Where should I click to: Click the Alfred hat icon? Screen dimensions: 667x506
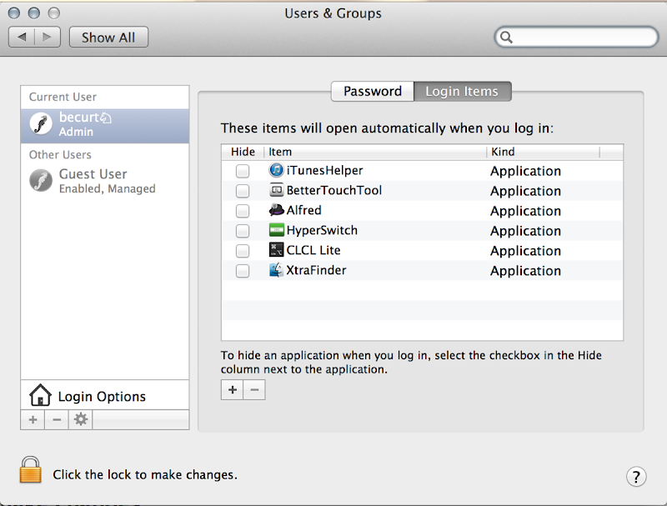click(277, 210)
